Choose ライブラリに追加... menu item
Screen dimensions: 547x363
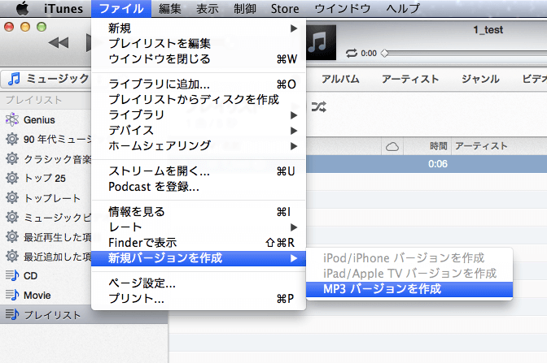pyautogui.click(x=199, y=84)
